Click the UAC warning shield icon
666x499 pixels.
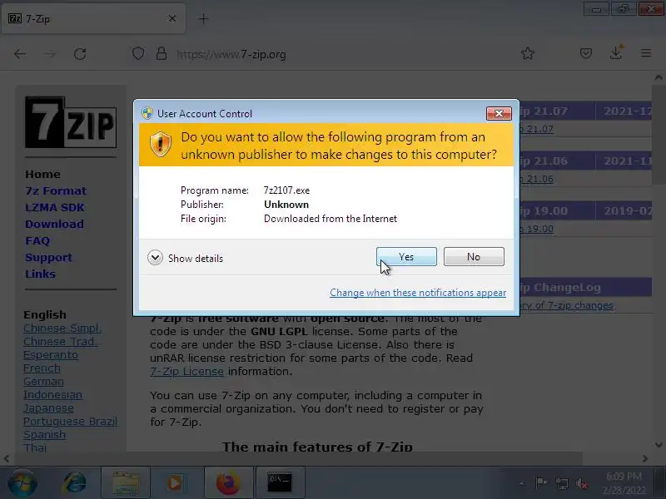coord(161,144)
